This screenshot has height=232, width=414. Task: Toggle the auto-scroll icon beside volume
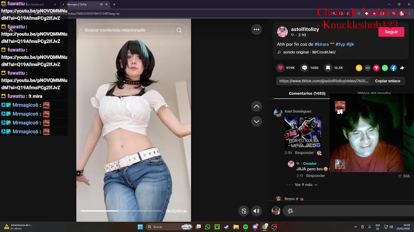[244, 211]
